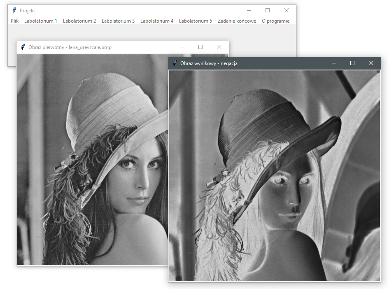Maximize the Obraz wynikowy negacja window
The height and width of the screenshot is (289, 389).
pyautogui.click(x=352, y=63)
